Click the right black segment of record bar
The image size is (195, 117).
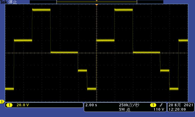click(150, 2)
